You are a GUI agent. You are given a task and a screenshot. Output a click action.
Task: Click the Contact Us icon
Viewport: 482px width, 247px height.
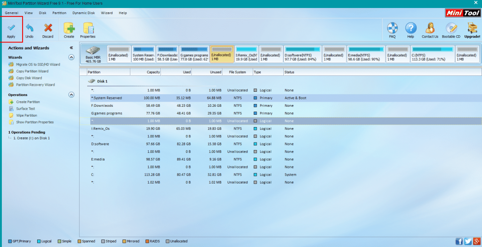(430, 28)
